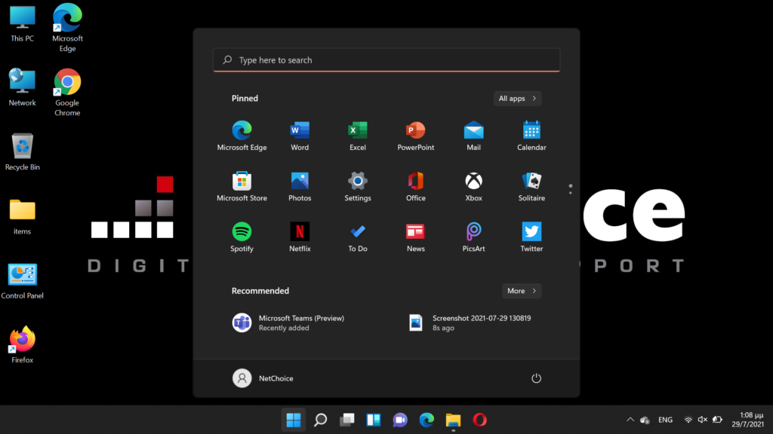This screenshot has height=434, width=773.
Task: Launch PicsArt from pinned apps
Action: [474, 237]
